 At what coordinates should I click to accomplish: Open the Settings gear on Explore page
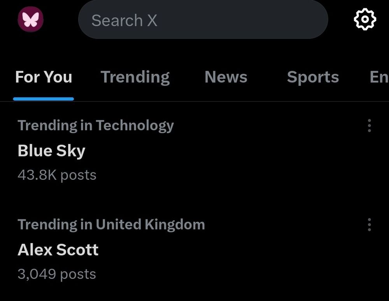pos(364,19)
